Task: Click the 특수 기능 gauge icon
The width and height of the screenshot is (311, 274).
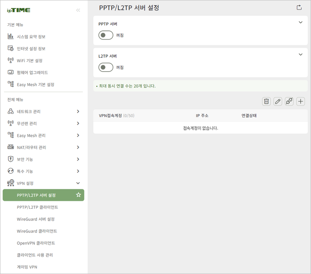Action: (11, 171)
